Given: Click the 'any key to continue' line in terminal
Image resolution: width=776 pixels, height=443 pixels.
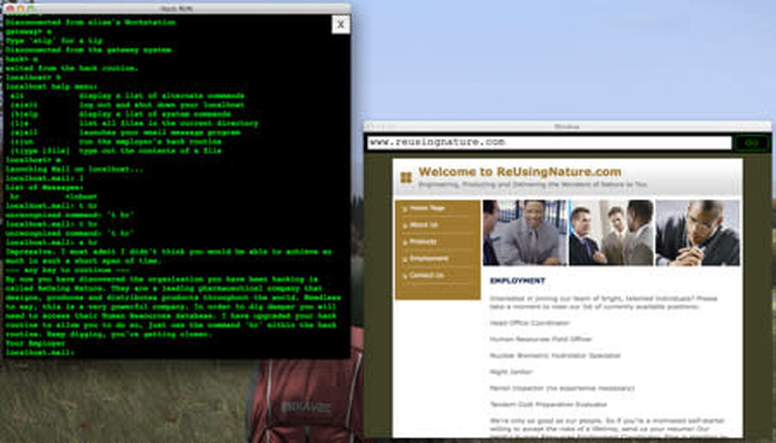Looking at the screenshot, I should coord(68,270).
